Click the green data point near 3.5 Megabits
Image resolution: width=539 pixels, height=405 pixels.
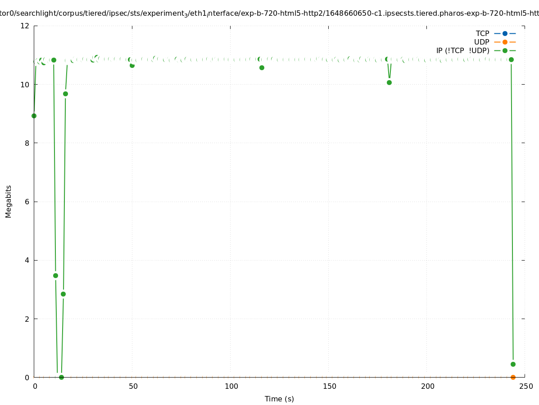click(x=55, y=275)
